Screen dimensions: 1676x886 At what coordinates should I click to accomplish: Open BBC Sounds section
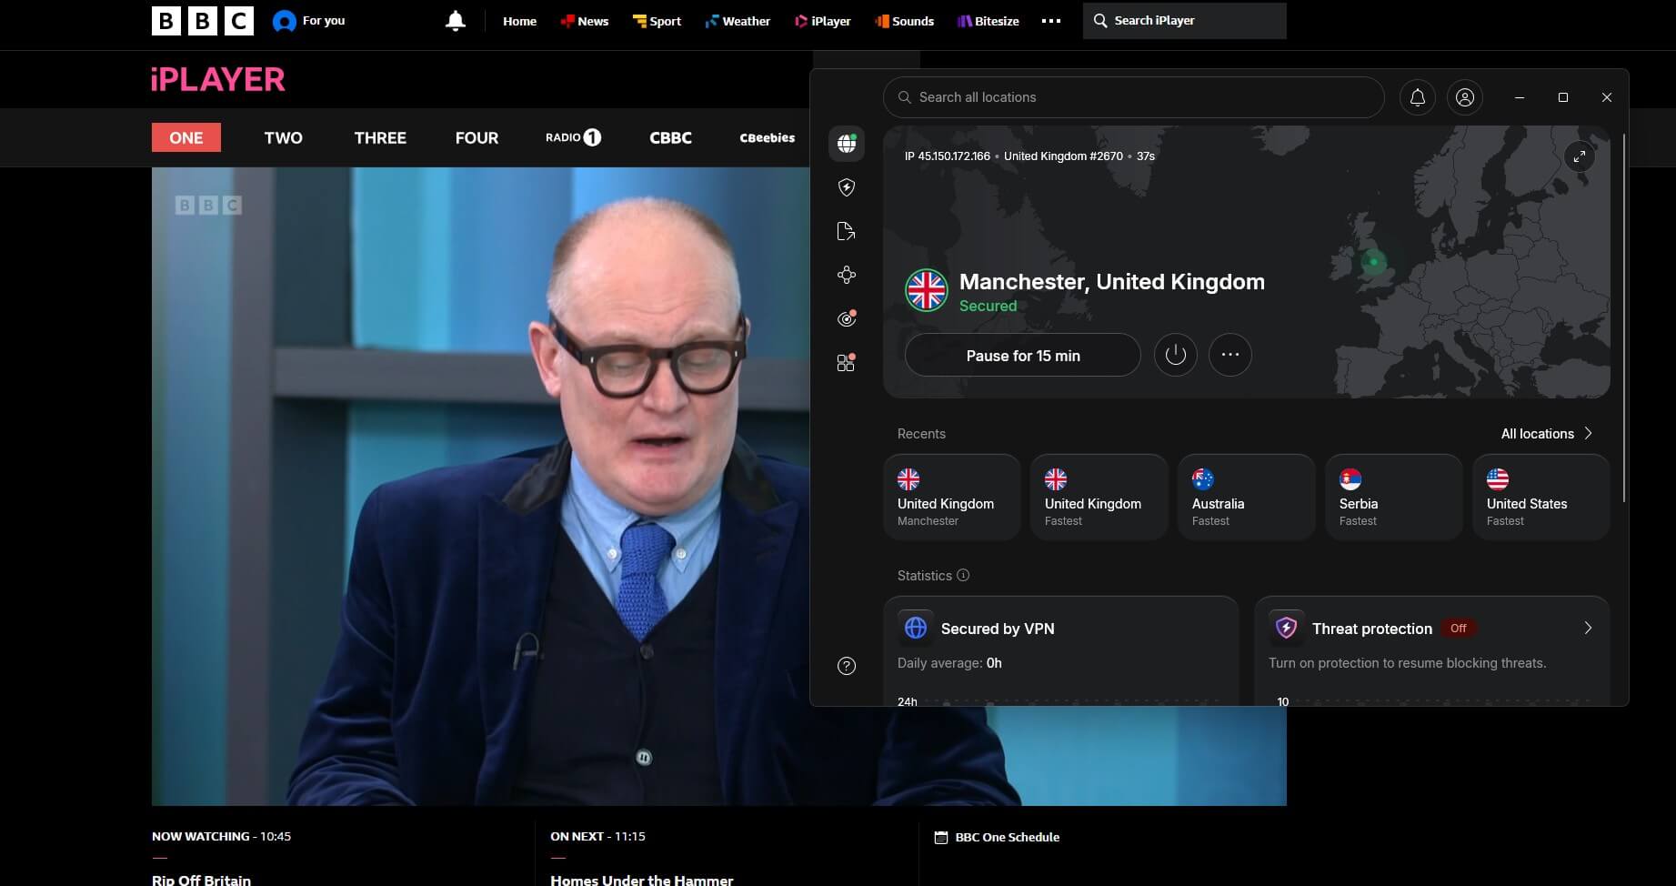905,21
